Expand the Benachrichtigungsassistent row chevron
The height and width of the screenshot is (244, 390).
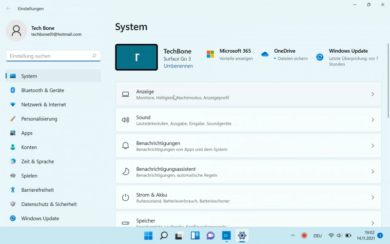coord(372,172)
